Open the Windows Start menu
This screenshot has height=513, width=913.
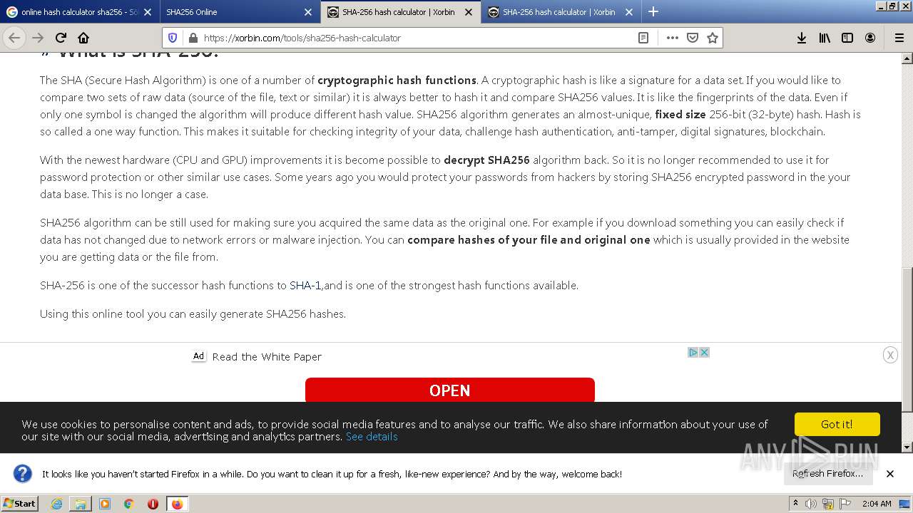point(19,504)
